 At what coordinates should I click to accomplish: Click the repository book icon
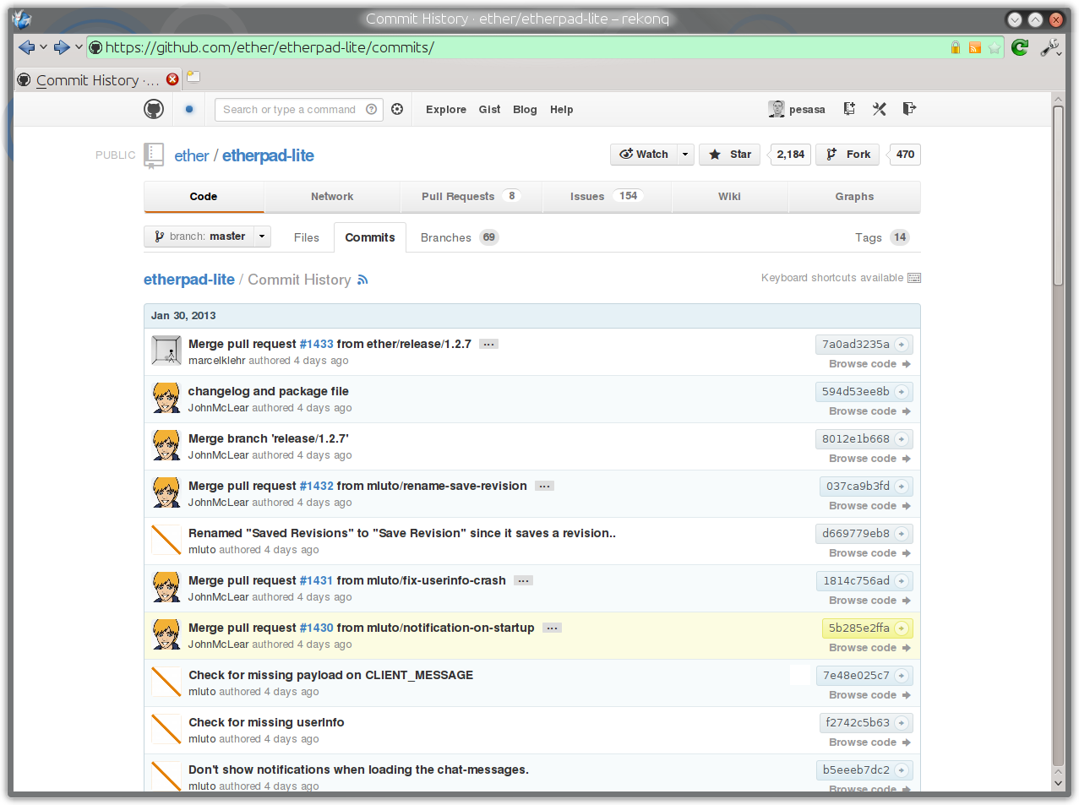click(154, 155)
